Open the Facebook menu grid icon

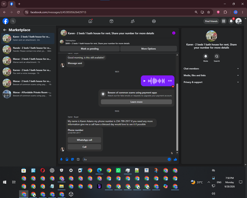(x=224, y=21)
